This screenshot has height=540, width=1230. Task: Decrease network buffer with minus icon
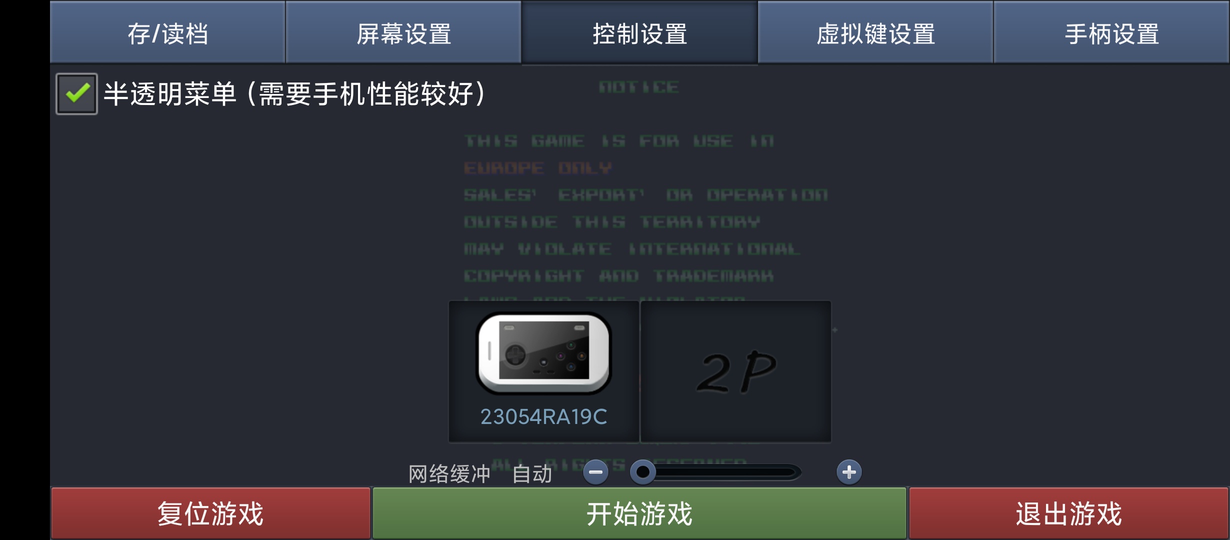596,472
